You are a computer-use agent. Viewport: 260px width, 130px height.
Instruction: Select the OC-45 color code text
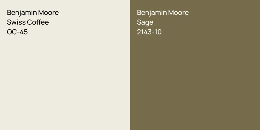[17, 32]
